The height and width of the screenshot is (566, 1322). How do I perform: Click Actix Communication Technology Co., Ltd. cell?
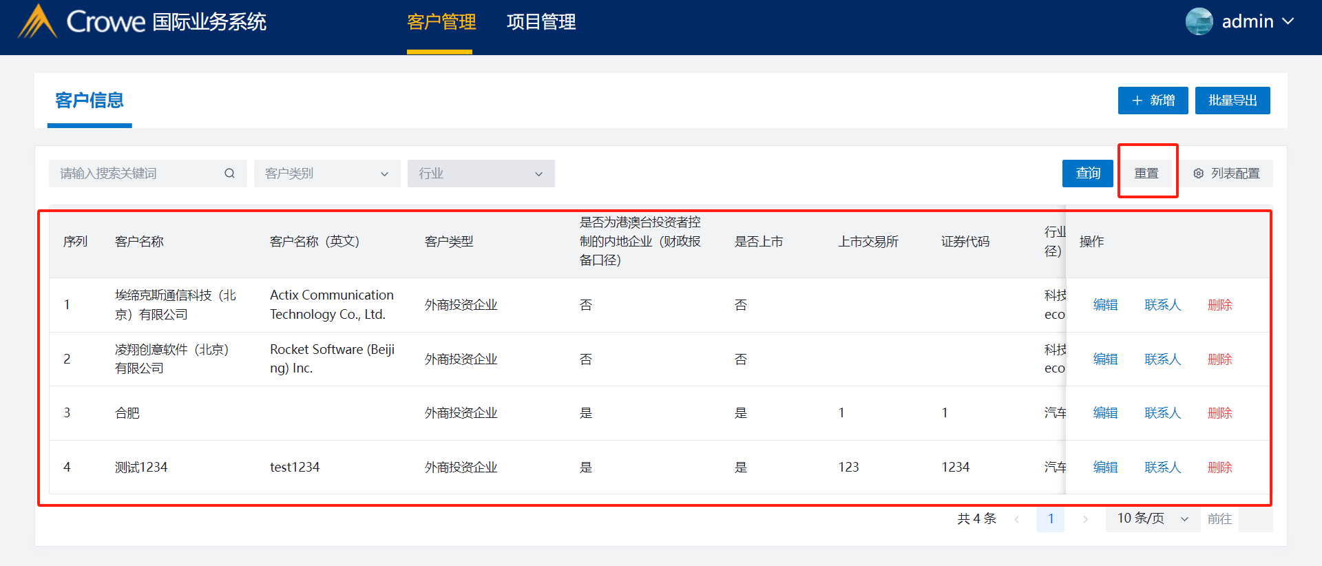(332, 305)
